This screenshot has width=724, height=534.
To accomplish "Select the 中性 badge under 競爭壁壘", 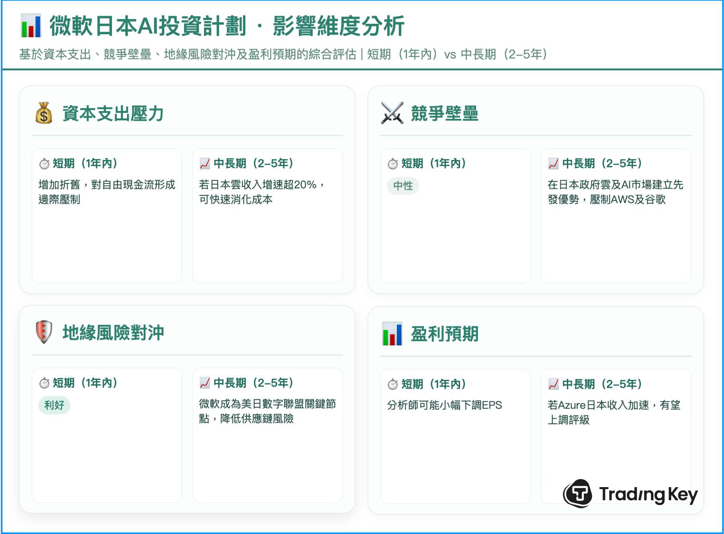I will (403, 186).
